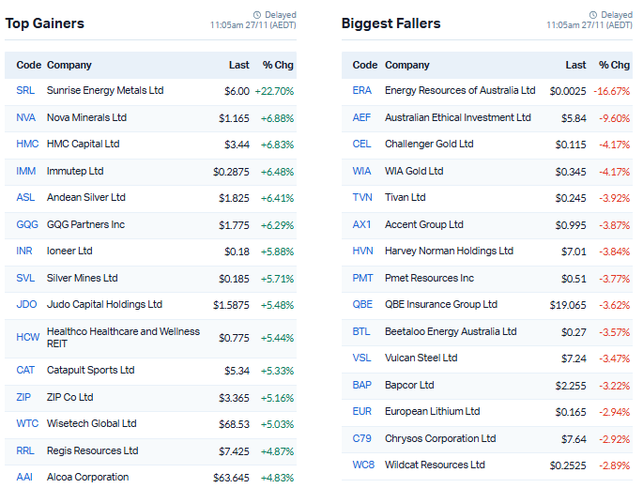Open the WTC stock code link
This screenshot has height=488, width=643.
[x=27, y=423]
